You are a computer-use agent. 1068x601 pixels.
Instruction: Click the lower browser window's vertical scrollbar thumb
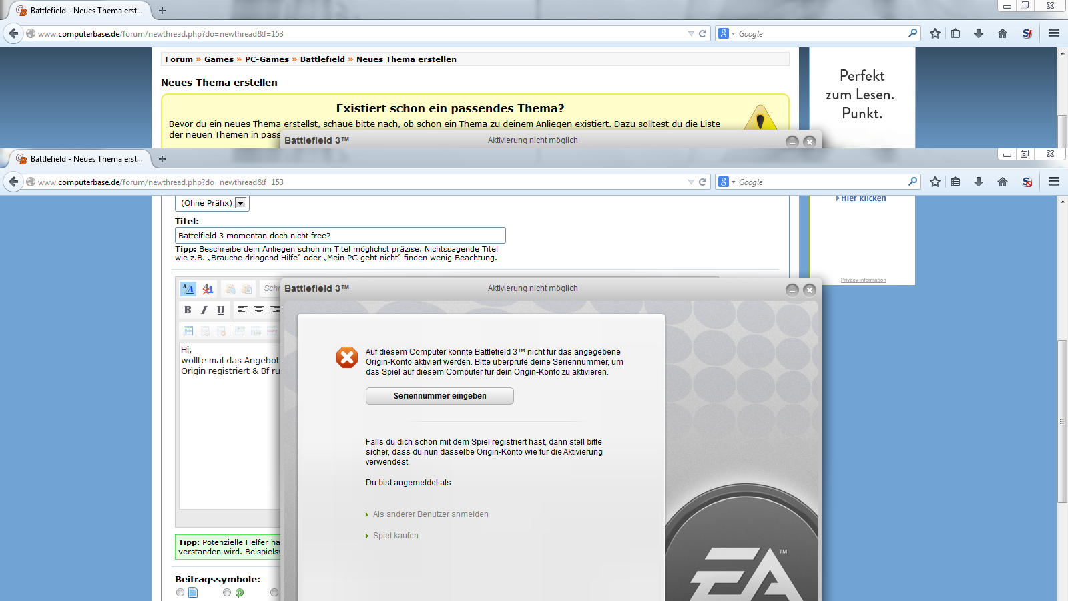point(1062,421)
